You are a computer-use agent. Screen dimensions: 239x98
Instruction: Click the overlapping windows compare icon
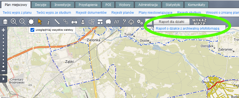[x=91, y=22]
